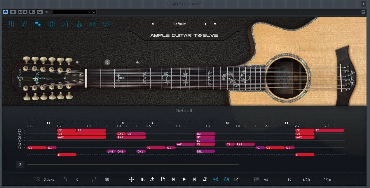Toggle the Write automation W button
The width and height of the screenshot is (370, 188).
tap(25, 12)
